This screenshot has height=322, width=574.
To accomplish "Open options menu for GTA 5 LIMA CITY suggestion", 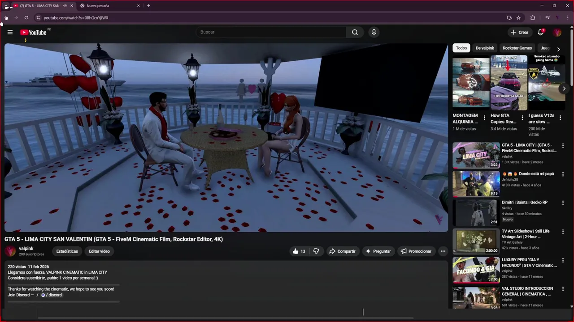I will point(563,146).
